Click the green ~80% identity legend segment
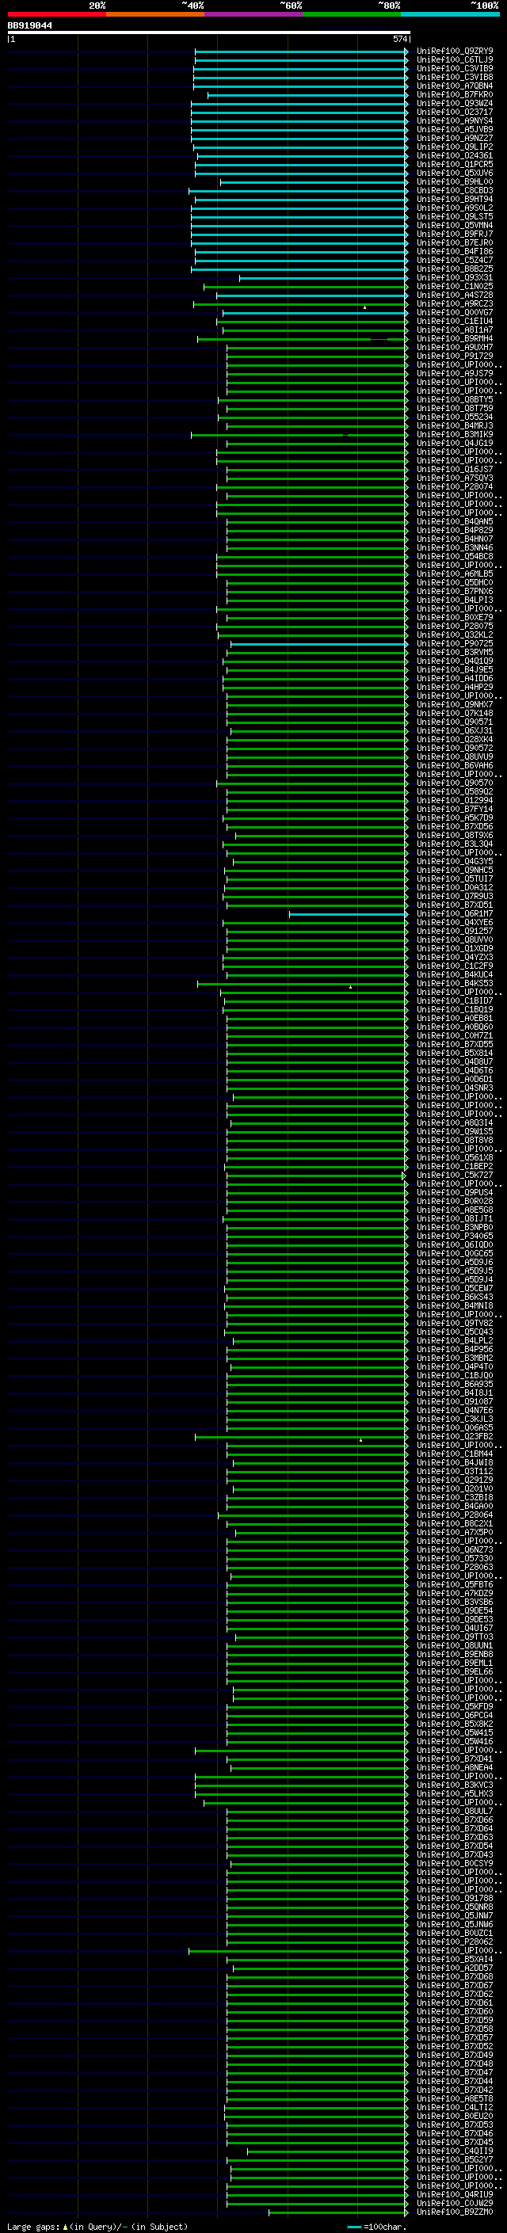Viewport: 507px width, 2233px height. click(352, 14)
